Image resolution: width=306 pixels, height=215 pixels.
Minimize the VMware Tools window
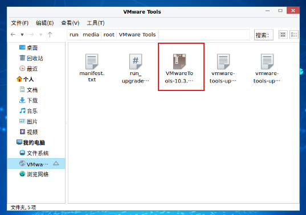pyautogui.click(x=268, y=11)
